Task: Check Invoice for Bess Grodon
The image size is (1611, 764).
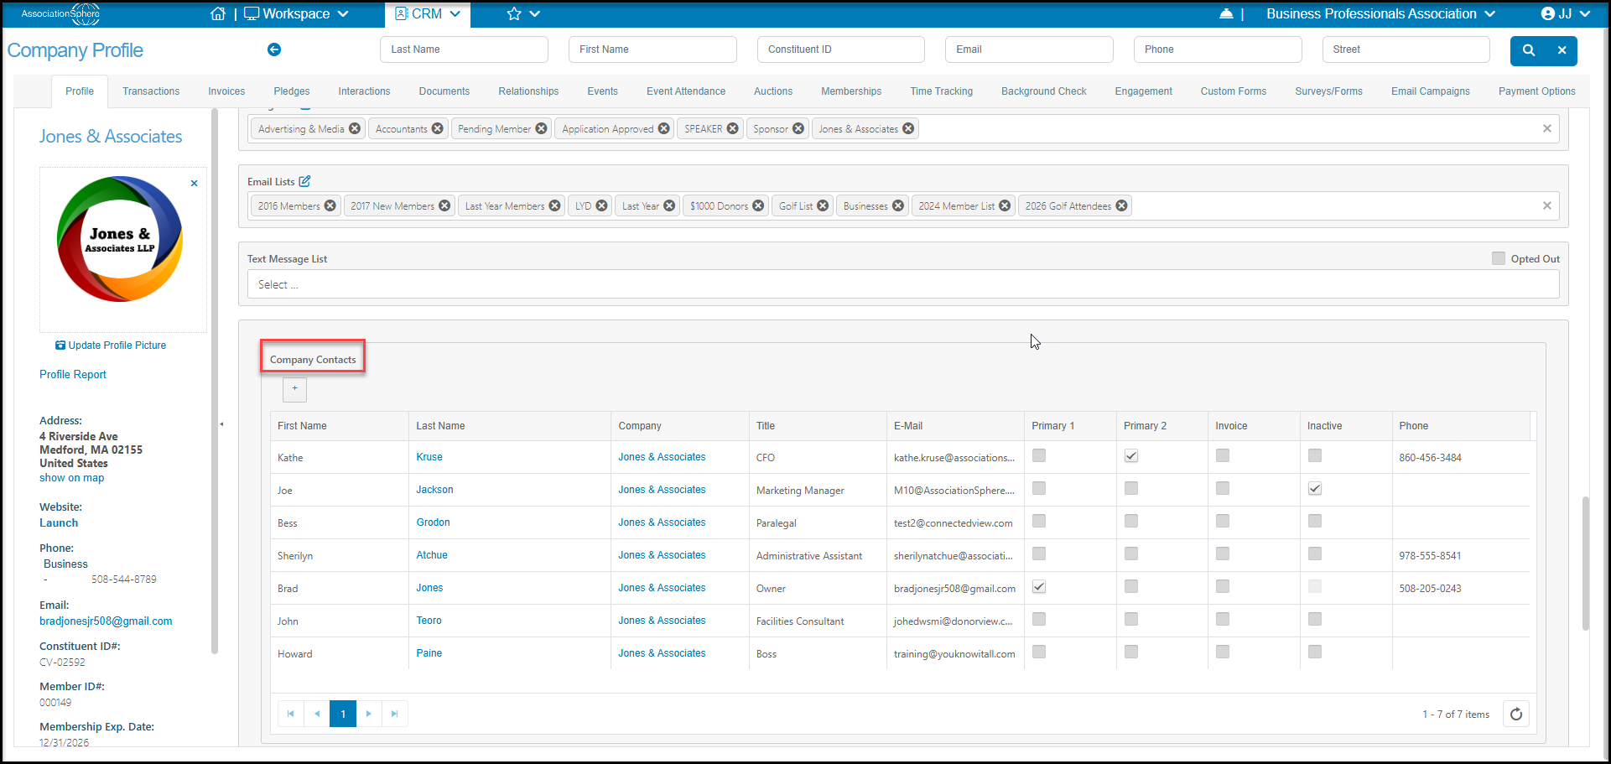Action: (1222, 521)
